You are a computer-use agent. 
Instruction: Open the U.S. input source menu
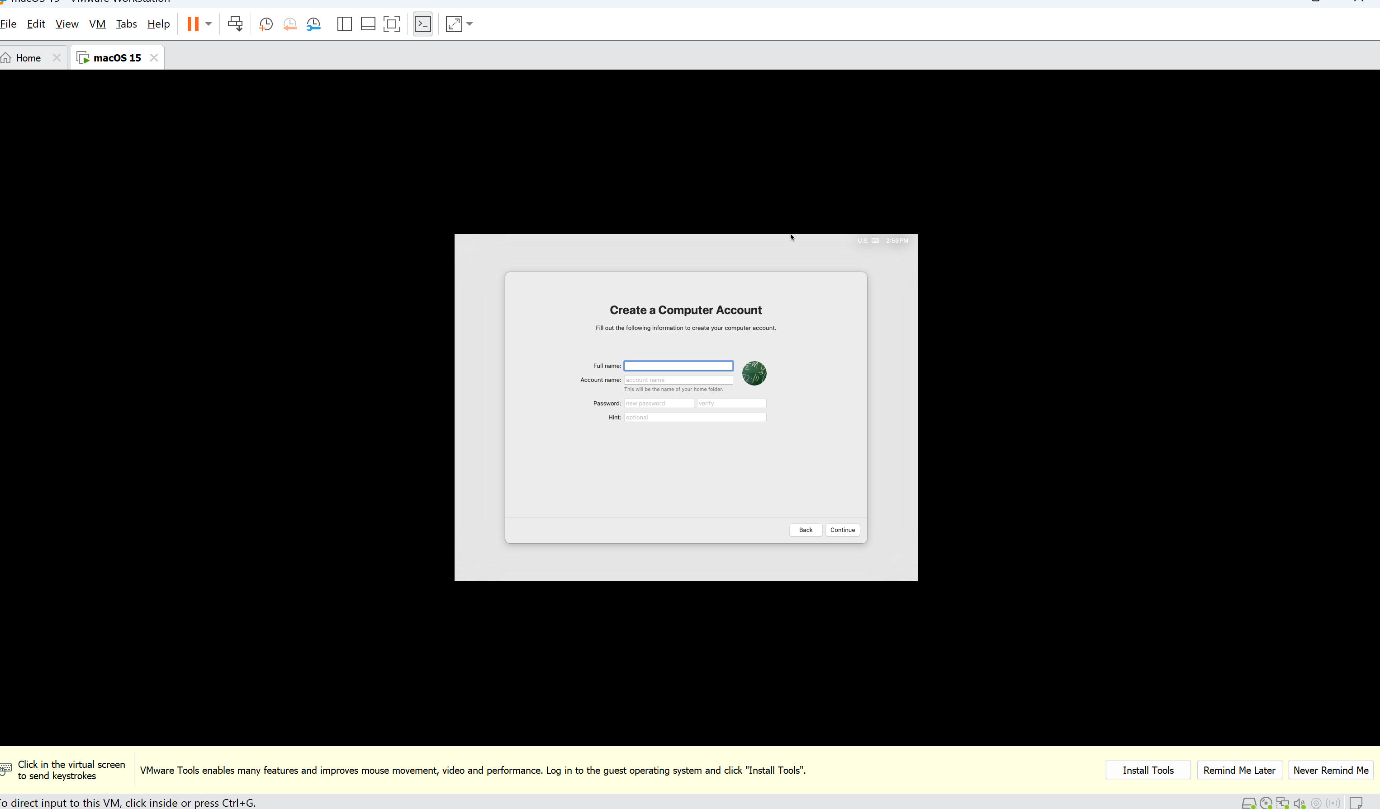pos(863,241)
